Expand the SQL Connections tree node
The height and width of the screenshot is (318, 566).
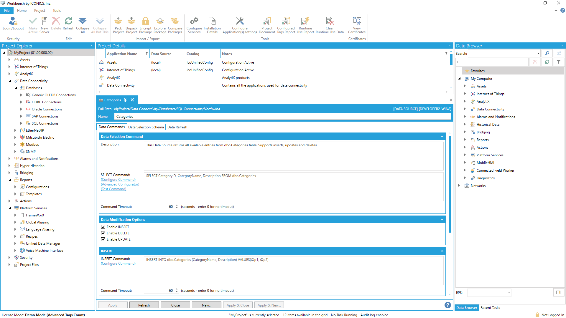(x=21, y=123)
